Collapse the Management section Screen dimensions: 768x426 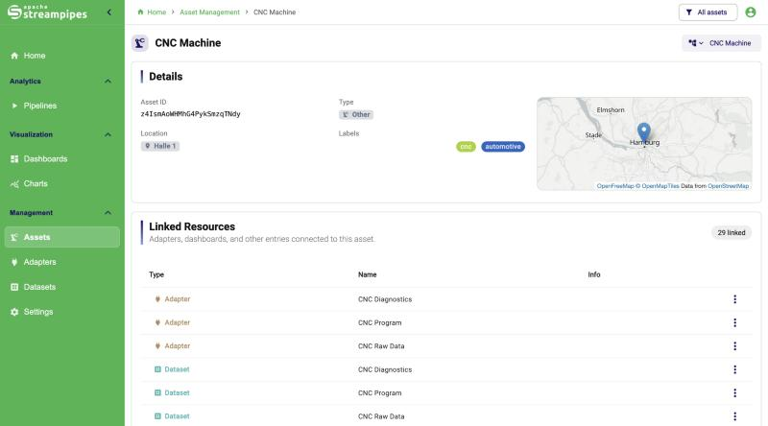[x=108, y=213]
